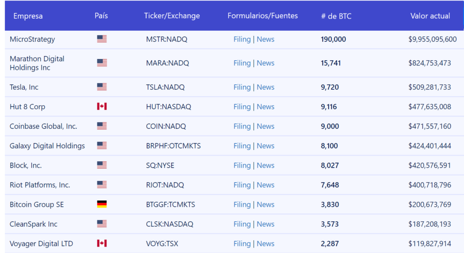Viewport: 464px width, 253px height.
Task: Click the MARA:NADQ ticker cell
Action: pyautogui.click(x=168, y=63)
